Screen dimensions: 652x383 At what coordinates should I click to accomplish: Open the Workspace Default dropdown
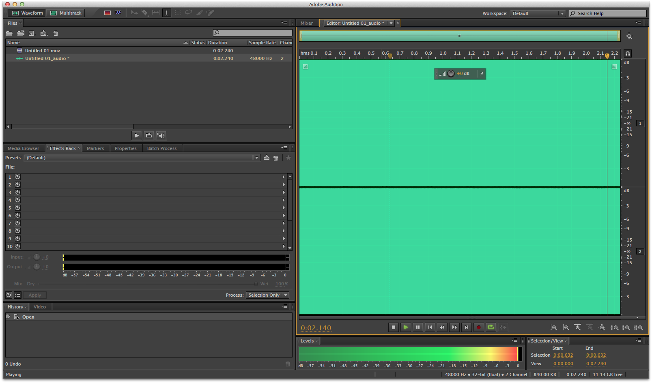tap(538, 13)
